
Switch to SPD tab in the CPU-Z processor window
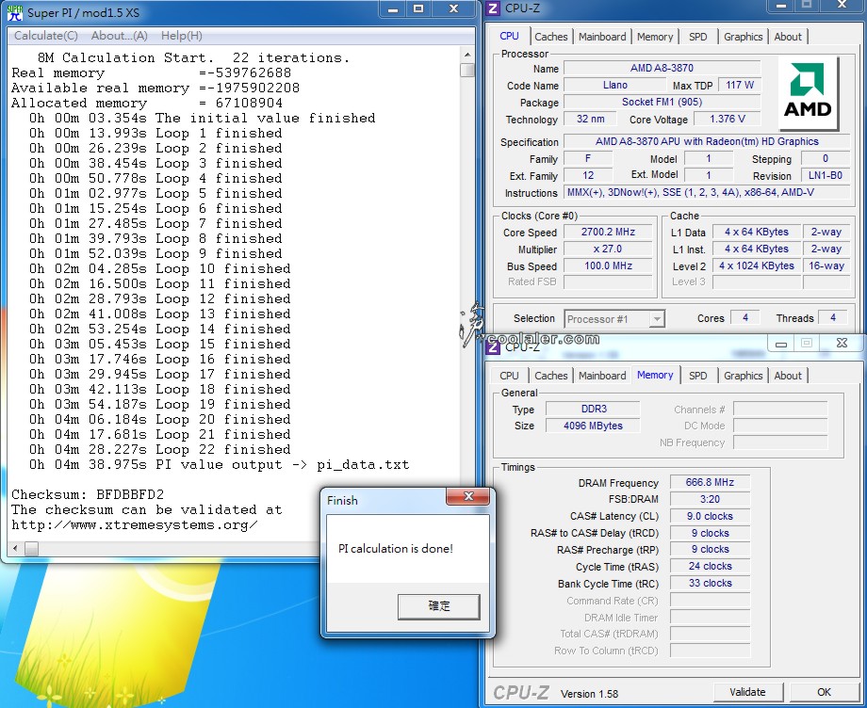(x=697, y=37)
